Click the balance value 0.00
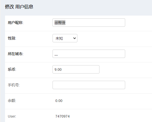This screenshot has height=122, width=152. click(x=59, y=101)
